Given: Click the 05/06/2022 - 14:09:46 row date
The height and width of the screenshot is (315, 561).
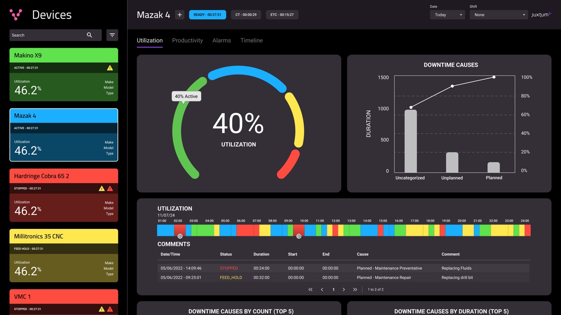Looking at the screenshot, I should click(x=181, y=268).
